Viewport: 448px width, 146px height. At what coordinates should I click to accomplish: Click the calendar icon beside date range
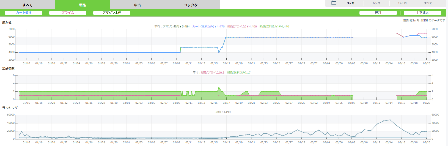coord(334,3)
